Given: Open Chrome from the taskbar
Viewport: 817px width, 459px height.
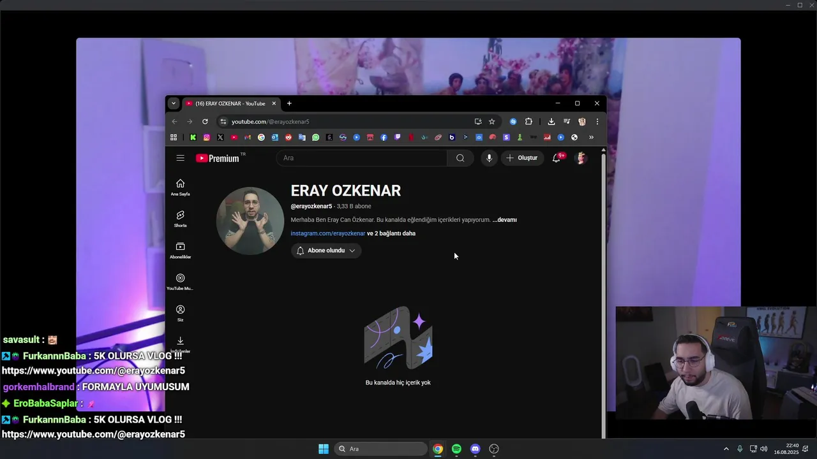Looking at the screenshot, I should (x=438, y=449).
